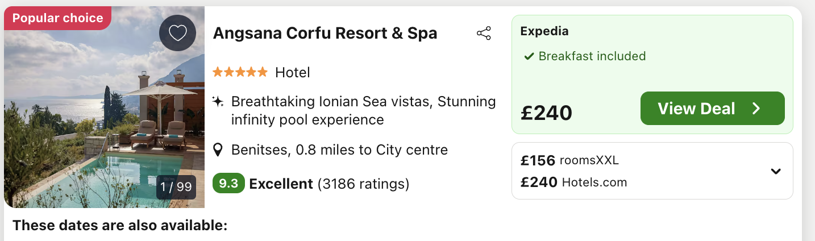The image size is (815, 241).
Task: Select the £156 roomsXXL offer
Action: pos(569,160)
